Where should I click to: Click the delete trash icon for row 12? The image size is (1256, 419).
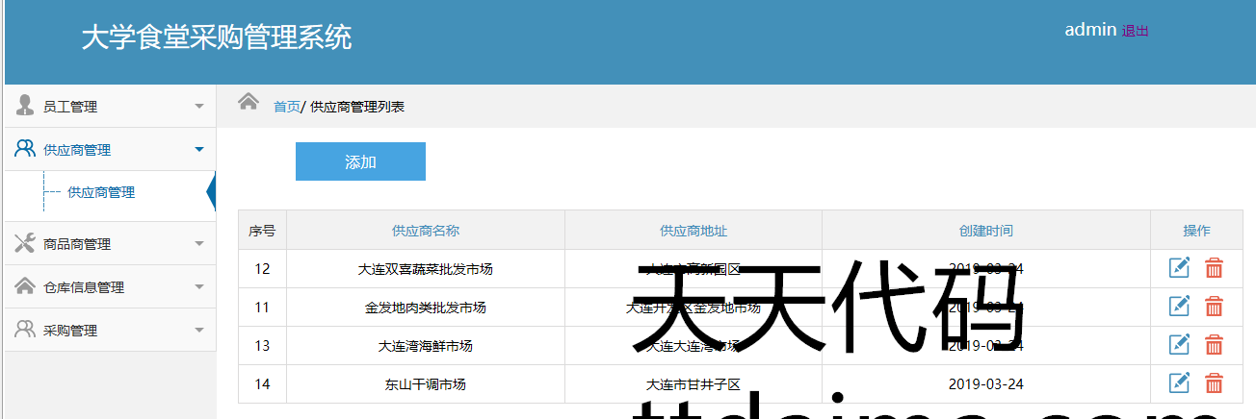point(1214,268)
